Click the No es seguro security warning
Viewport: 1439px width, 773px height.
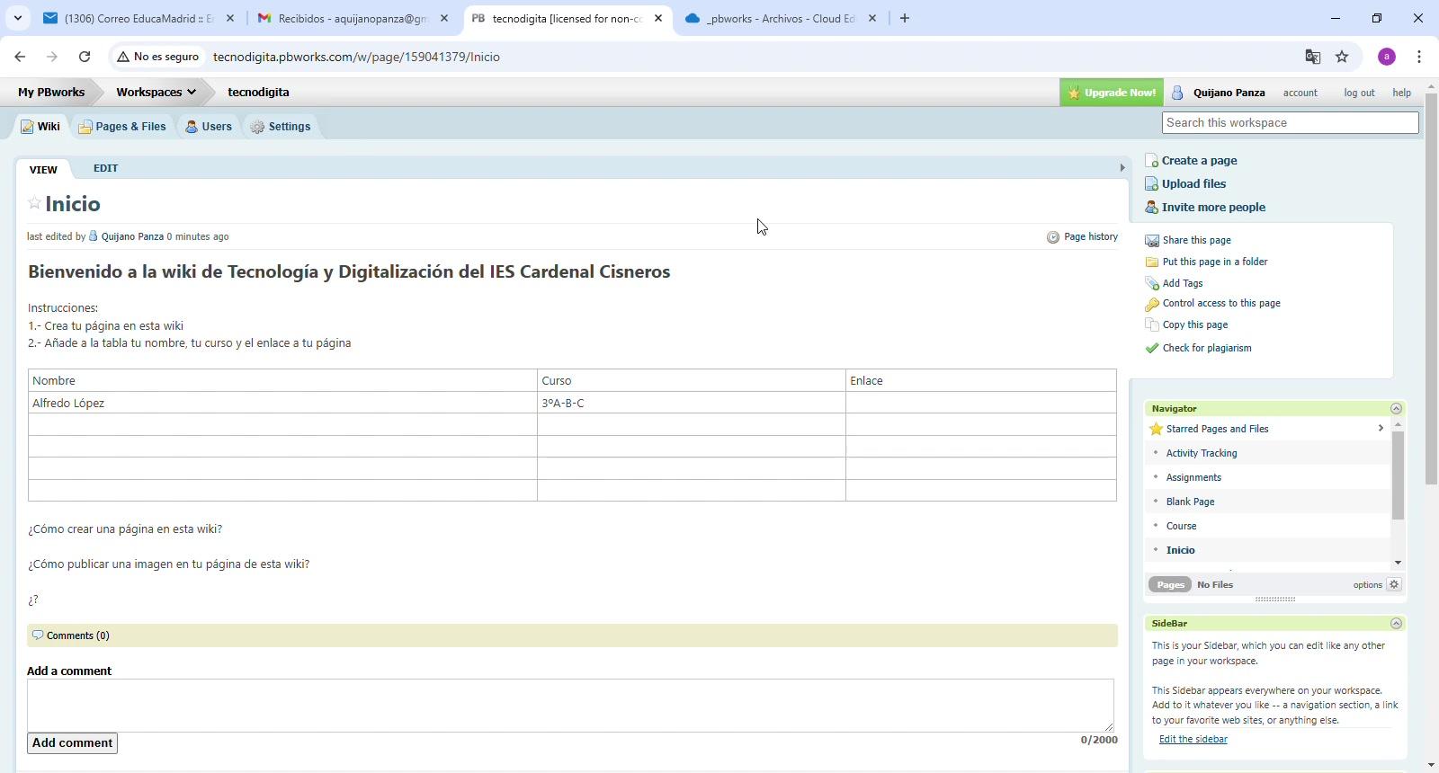(158, 57)
